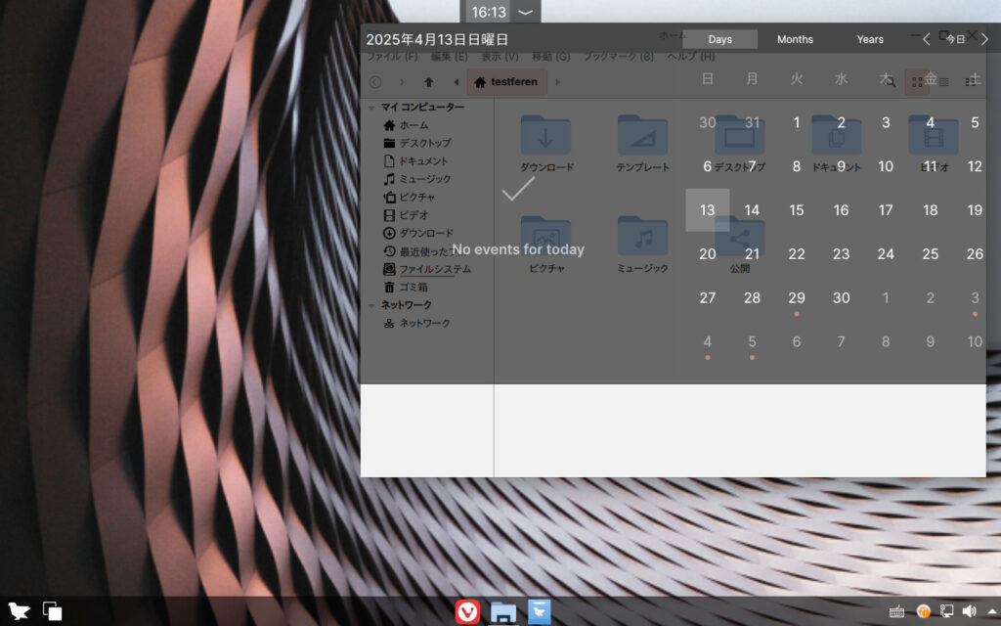Click file manager back button
1001x626 pixels.
(375, 82)
